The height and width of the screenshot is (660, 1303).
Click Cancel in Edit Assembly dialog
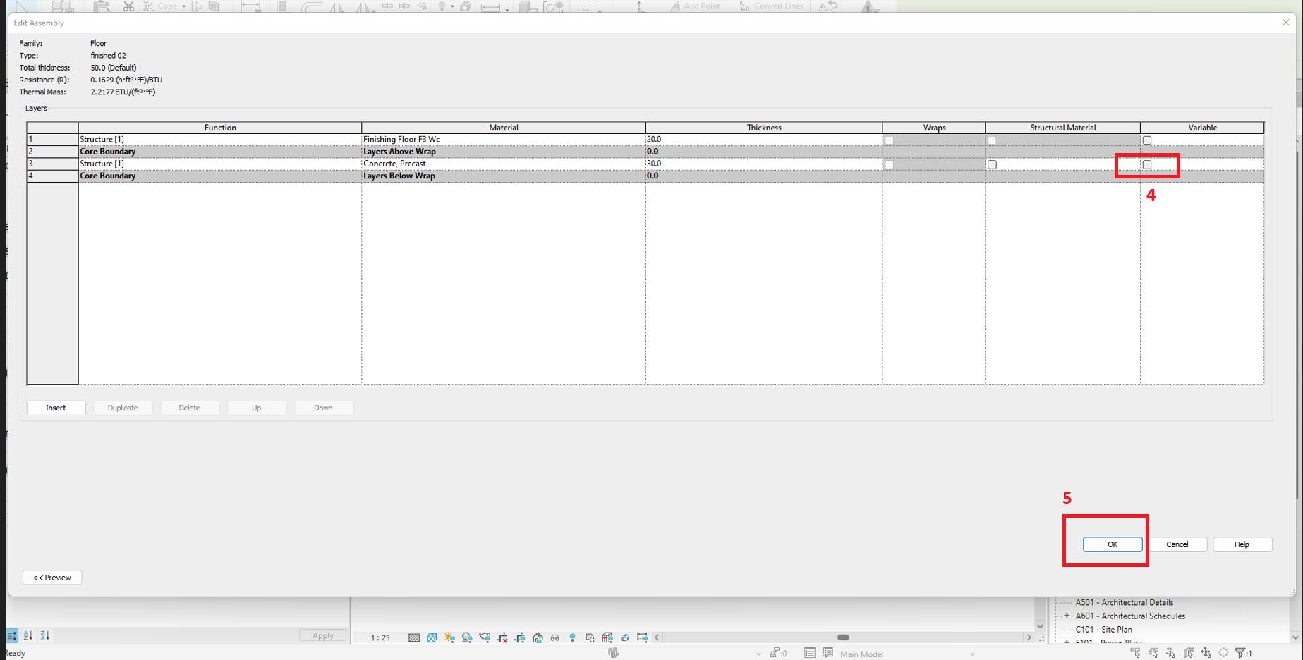coord(1177,544)
